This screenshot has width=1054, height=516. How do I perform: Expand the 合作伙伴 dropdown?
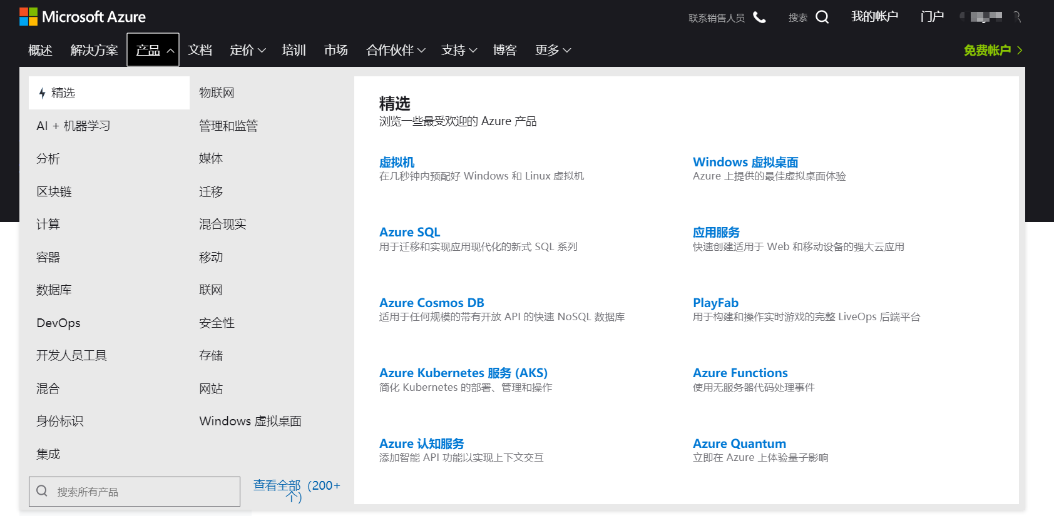[396, 50]
